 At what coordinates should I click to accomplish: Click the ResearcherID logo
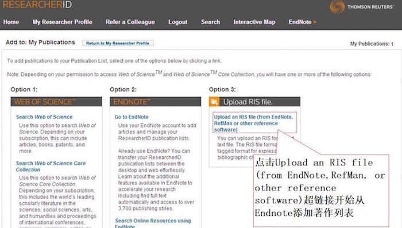click(37, 5)
